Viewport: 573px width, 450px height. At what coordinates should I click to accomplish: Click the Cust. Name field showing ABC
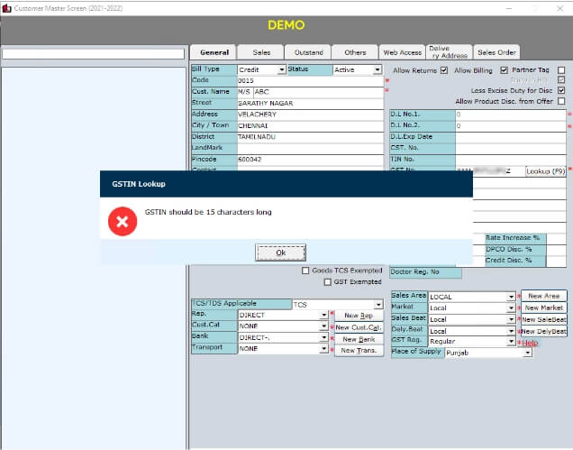point(318,92)
